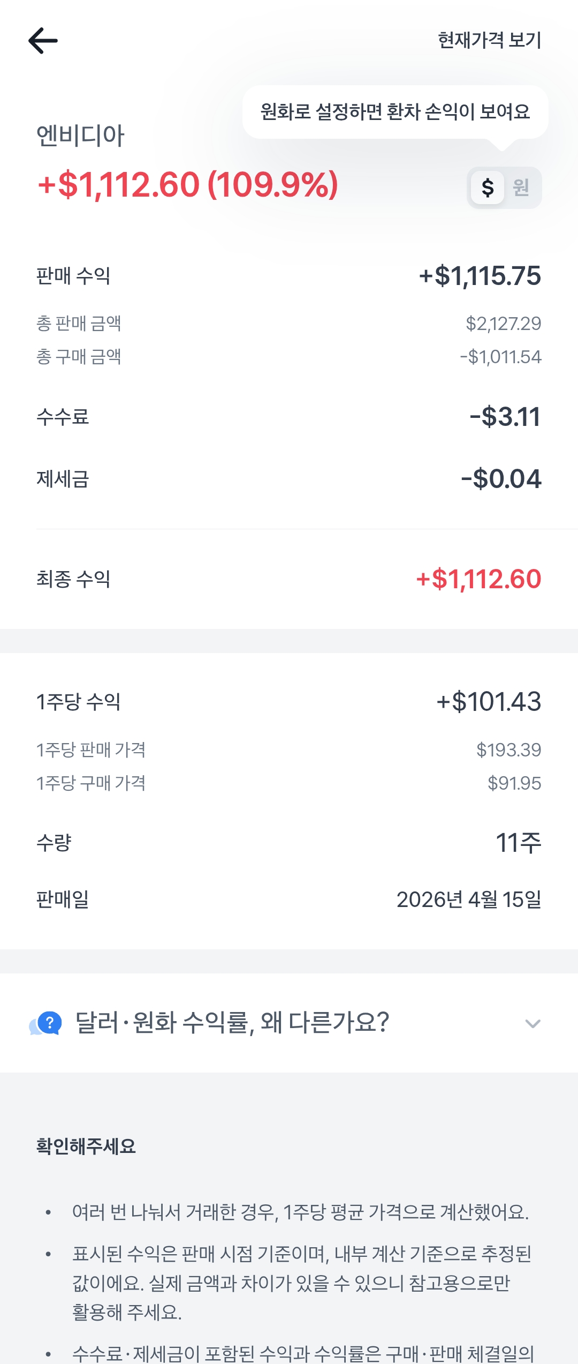Select the 판매 수익 +$1,115.75 amount
Viewport: 578px width, 1364px height.
pyautogui.click(x=480, y=276)
